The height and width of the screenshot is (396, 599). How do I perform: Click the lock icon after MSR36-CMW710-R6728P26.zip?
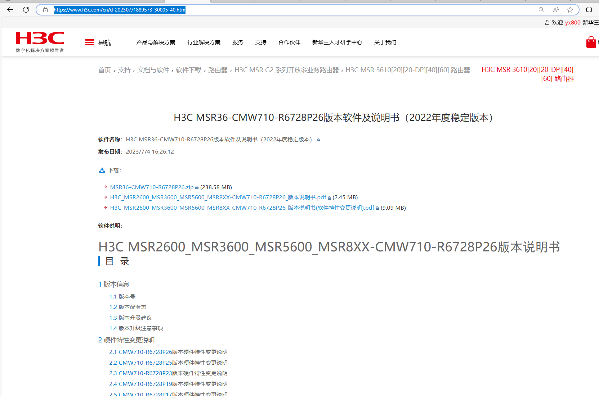197,188
